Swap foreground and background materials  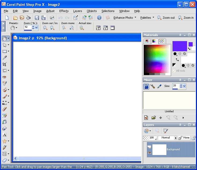tap(177, 60)
